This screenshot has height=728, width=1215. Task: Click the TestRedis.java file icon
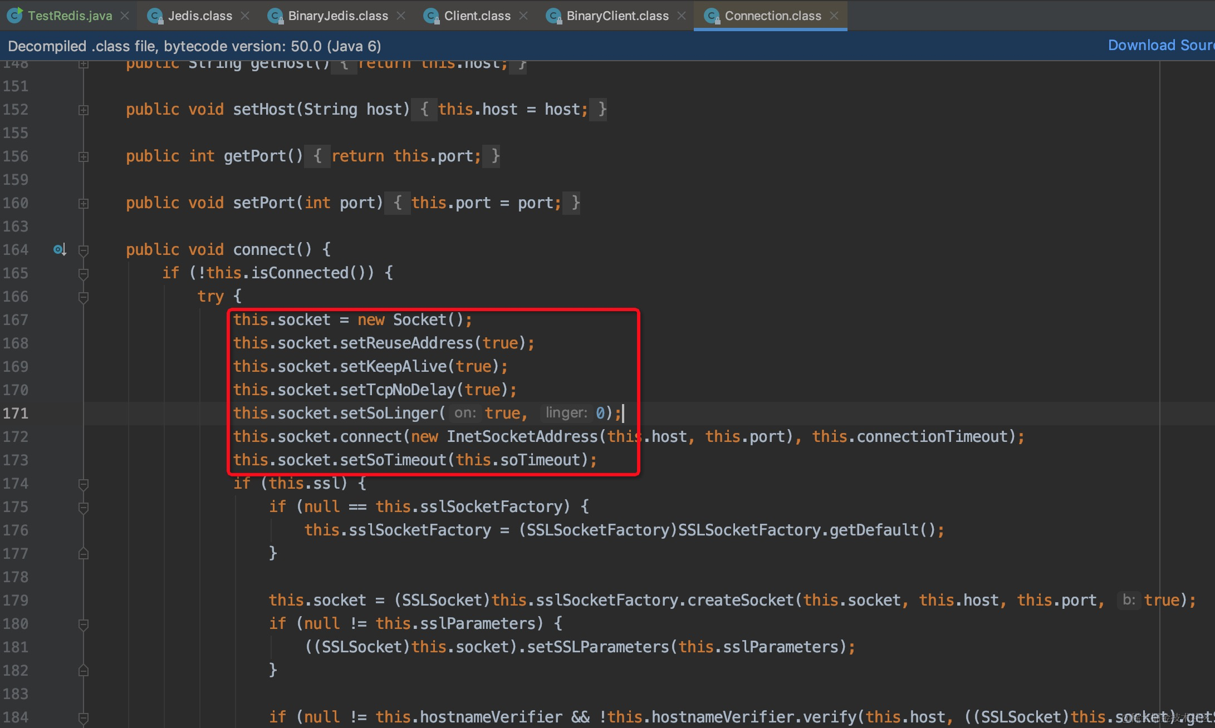pos(15,16)
